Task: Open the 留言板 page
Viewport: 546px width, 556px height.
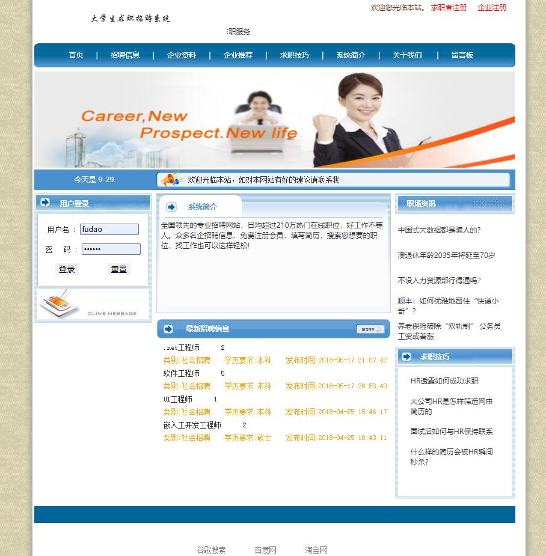Action: (x=462, y=55)
